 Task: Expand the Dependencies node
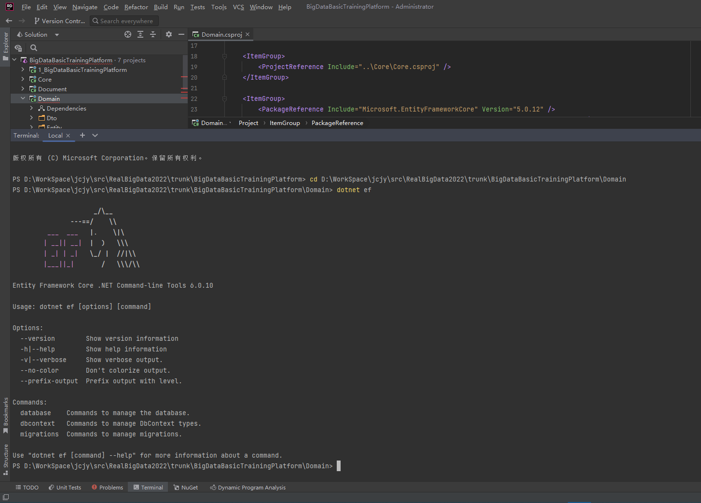click(x=31, y=108)
